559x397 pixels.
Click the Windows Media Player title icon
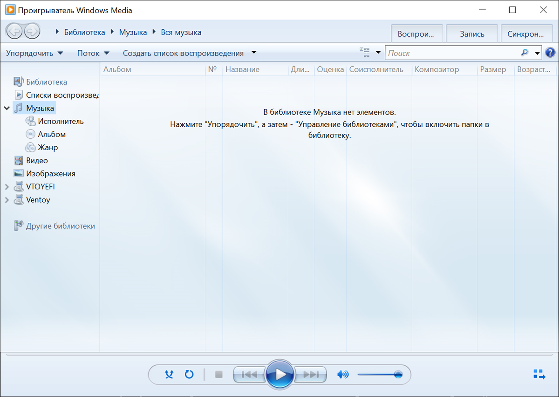coord(9,9)
